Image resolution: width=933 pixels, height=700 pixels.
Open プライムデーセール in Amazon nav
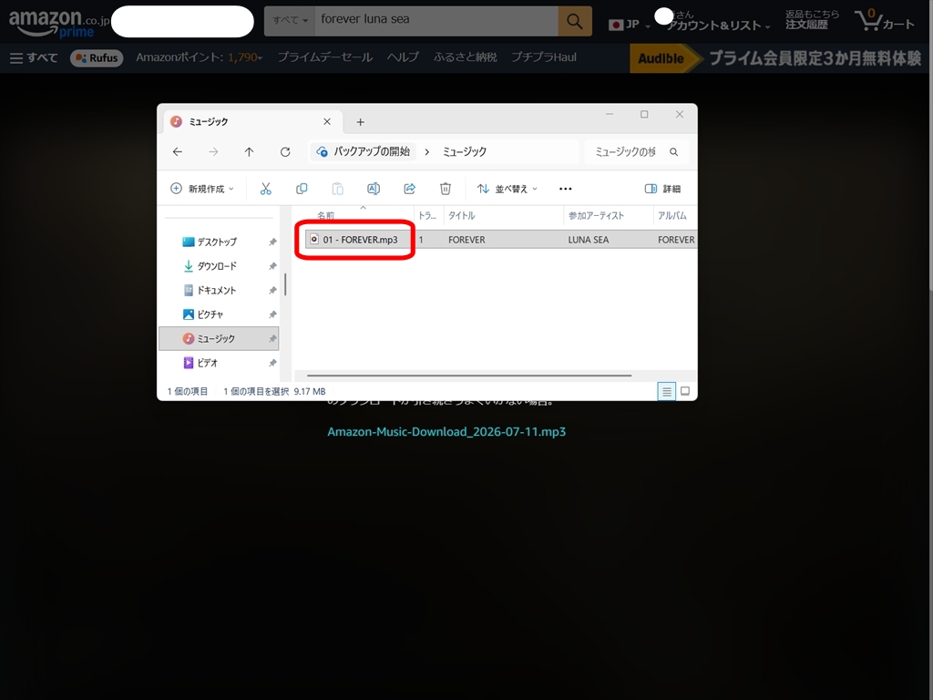[325, 57]
